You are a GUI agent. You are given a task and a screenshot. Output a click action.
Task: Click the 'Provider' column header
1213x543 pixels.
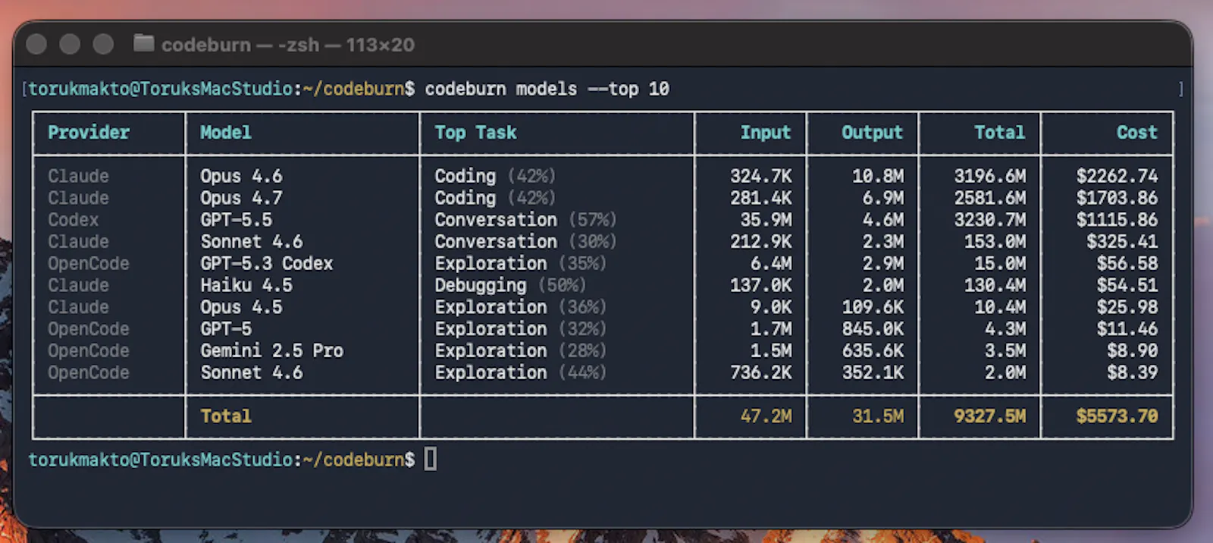[89, 133]
